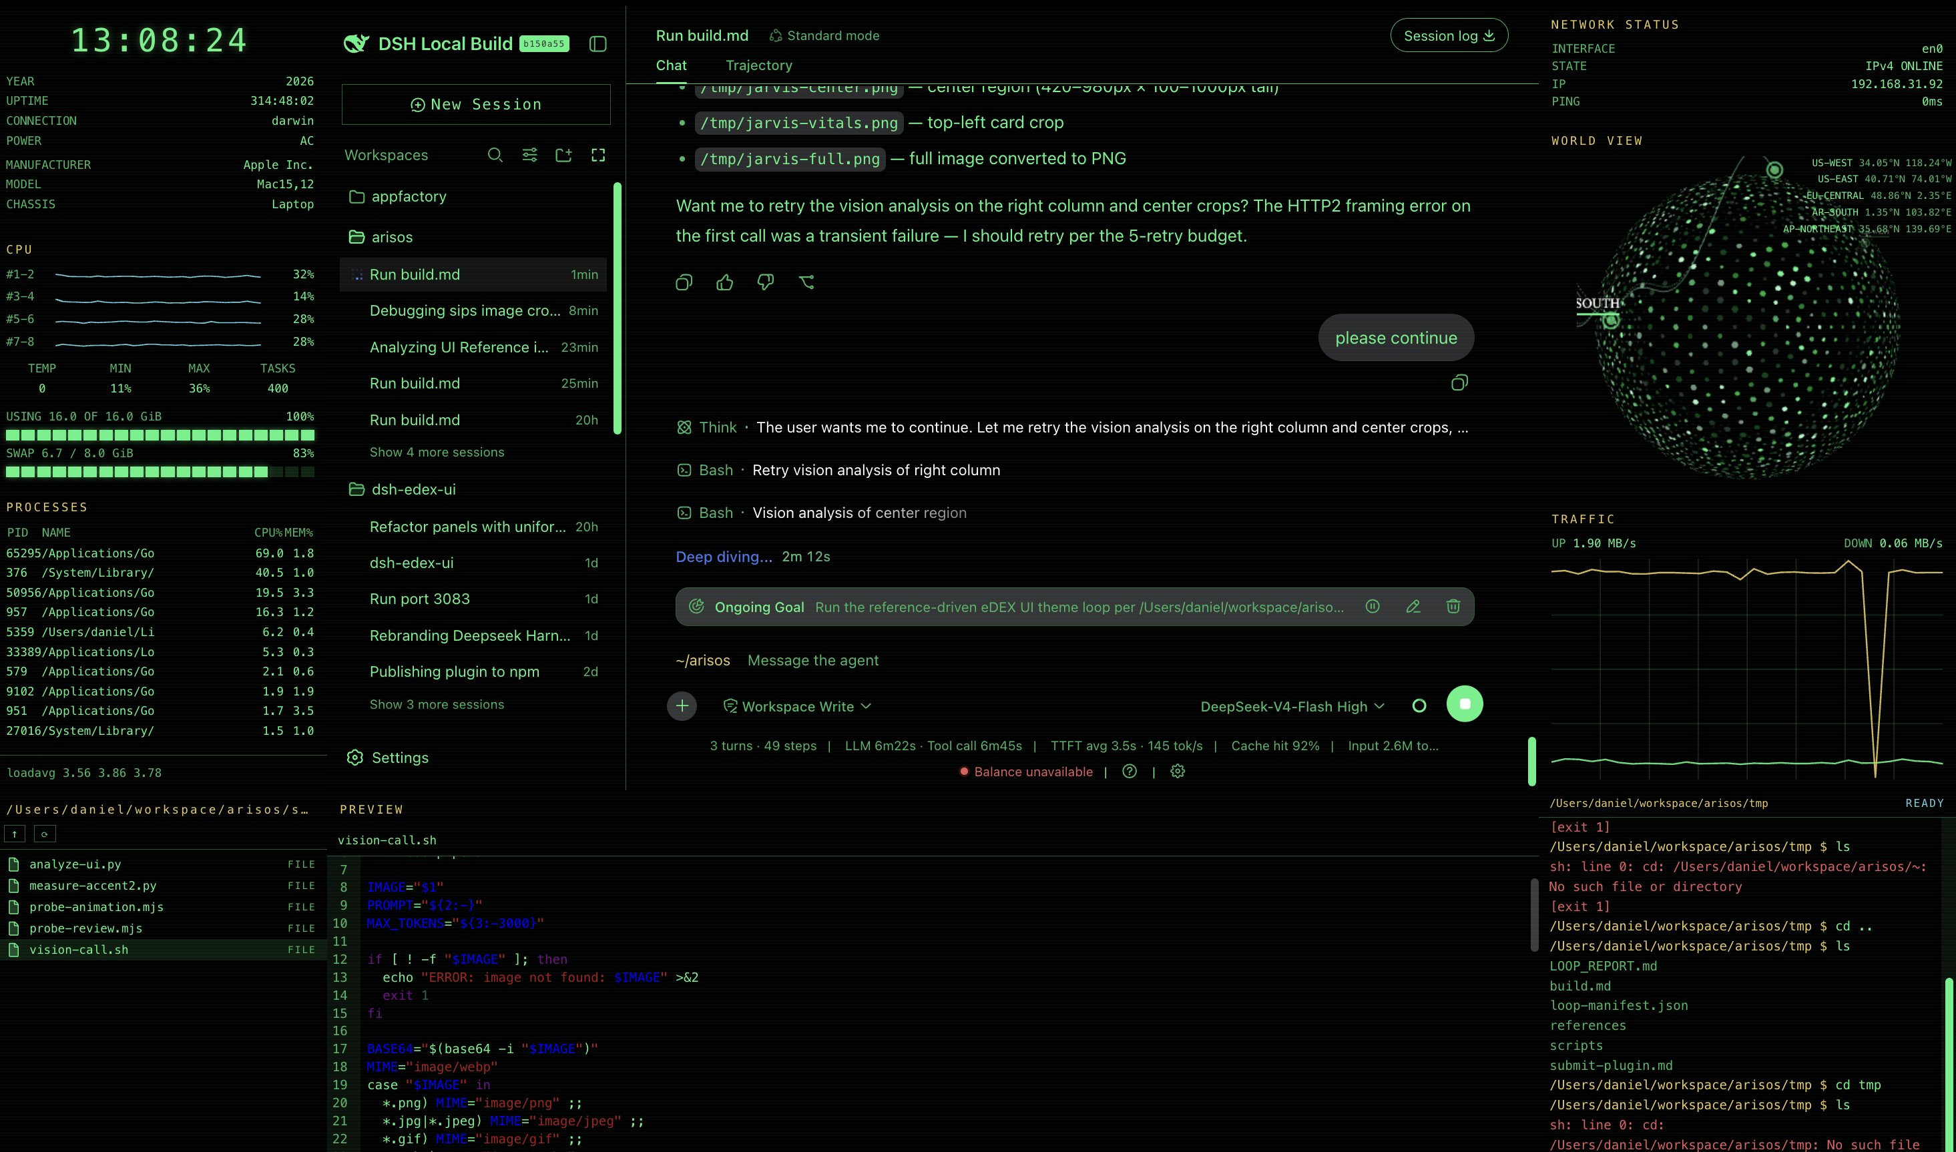Viewport: 1956px width, 1152px height.
Task: Select analyze-ui.py file
Action: point(162,864)
